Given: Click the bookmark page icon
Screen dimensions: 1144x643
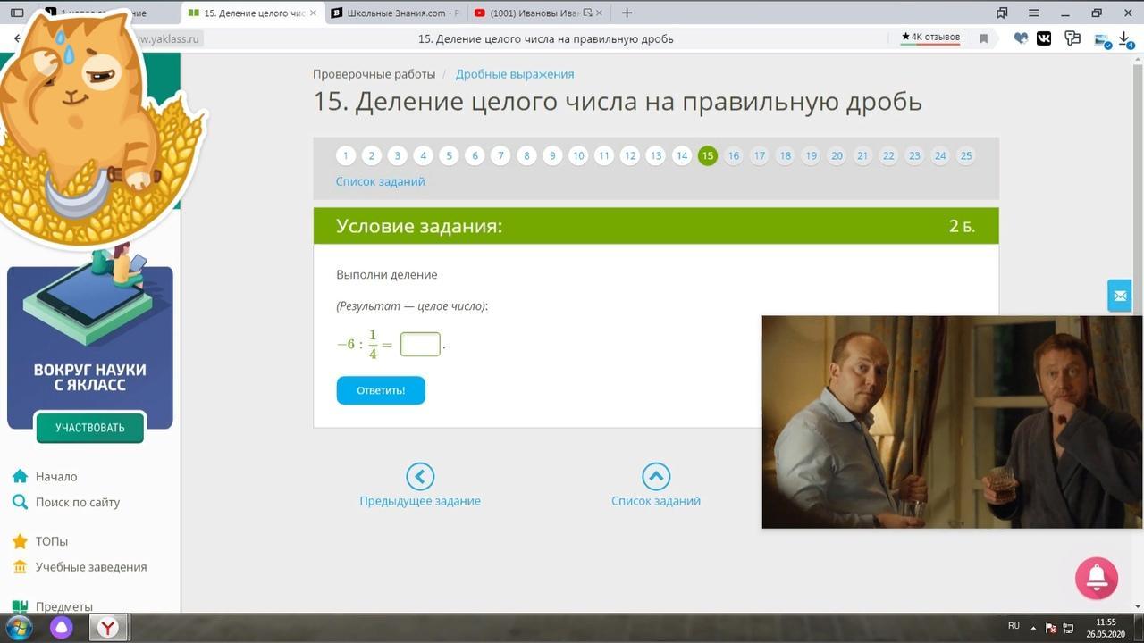Looking at the screenshot, I should [983, 38].
